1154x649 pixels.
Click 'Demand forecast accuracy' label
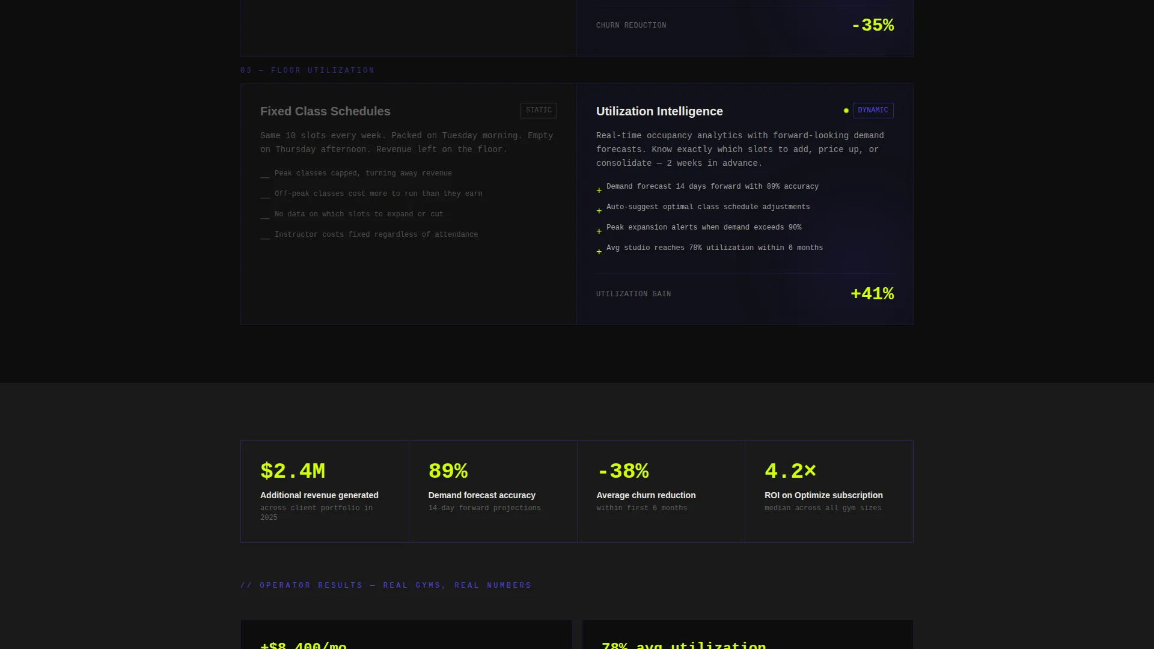pos(481,495)
